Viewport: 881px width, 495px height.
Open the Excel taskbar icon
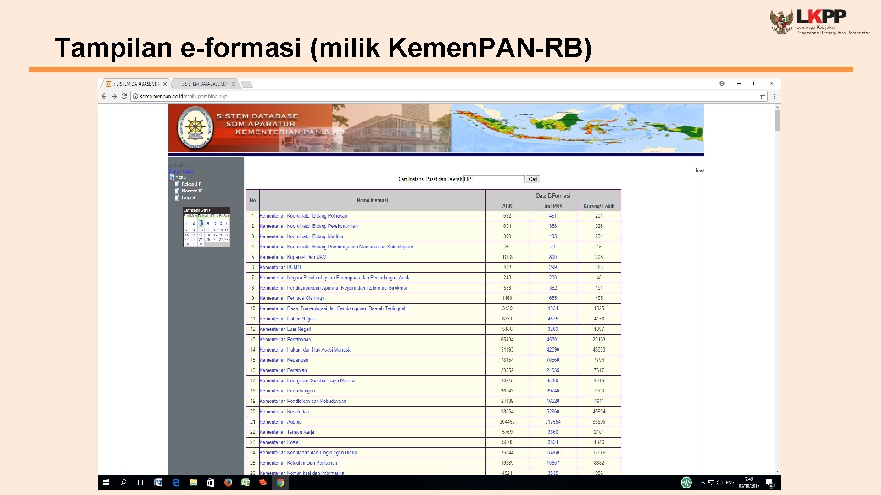tap(245, 482)
